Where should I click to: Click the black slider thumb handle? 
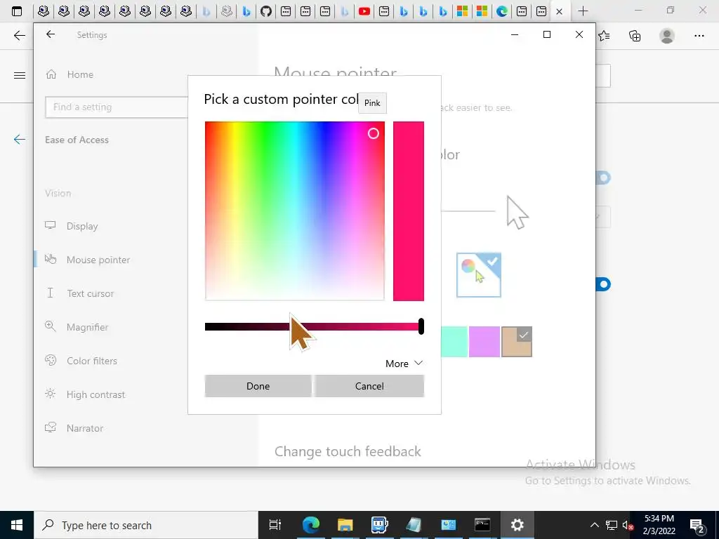421,326
